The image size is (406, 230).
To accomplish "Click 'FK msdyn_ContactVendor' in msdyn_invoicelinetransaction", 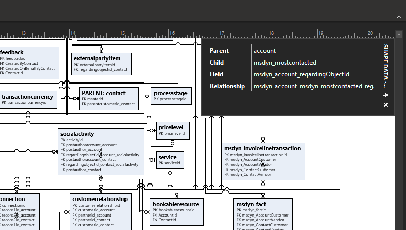I will pyautogui.click(x=247, y=174).
